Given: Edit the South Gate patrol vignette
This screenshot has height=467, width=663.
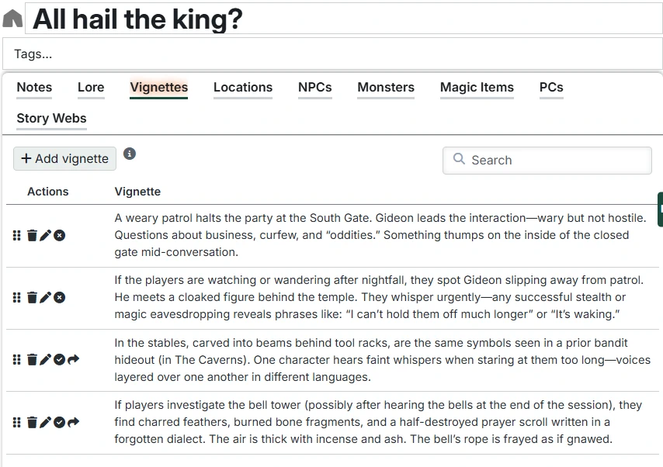Looking at the screenshot, I should [45, 235].
